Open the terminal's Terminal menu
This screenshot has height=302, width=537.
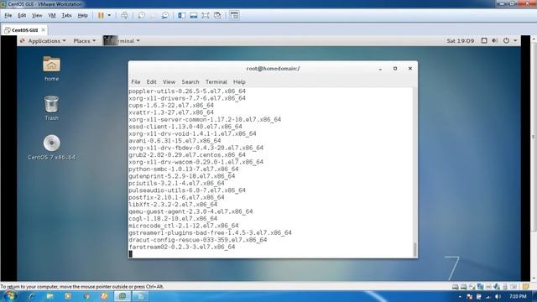pyautogui.click(x=216, y=82)
